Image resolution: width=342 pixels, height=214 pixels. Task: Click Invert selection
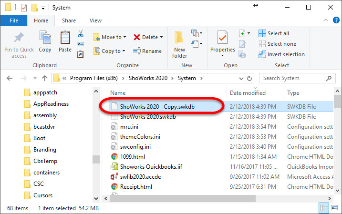(x=281, y=54)
